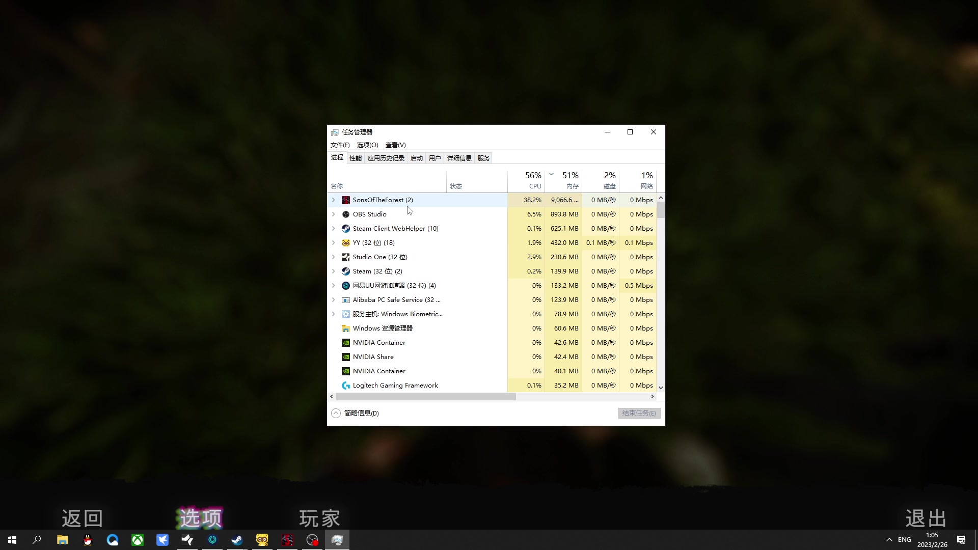
Task: Switch to the 应用历史记录 tab
Action: [x=386, y=158]
